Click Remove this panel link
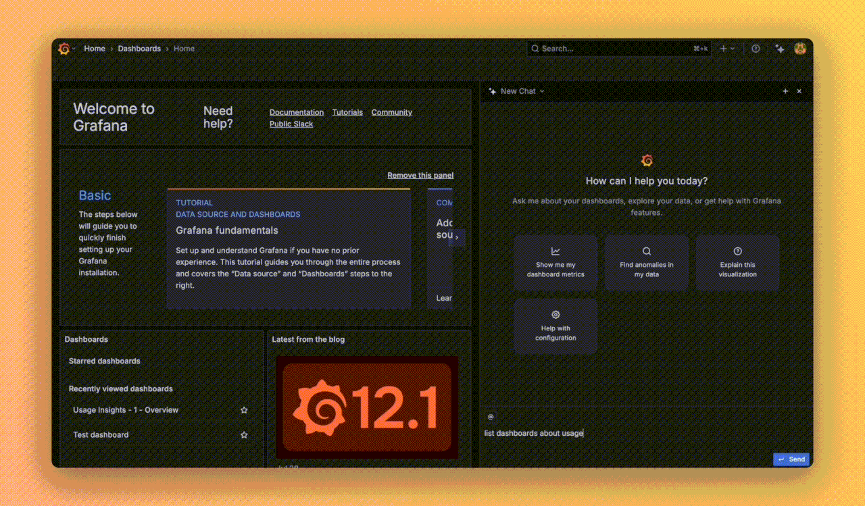The height and width of the screenshot is (506, 865). [420, 175]
